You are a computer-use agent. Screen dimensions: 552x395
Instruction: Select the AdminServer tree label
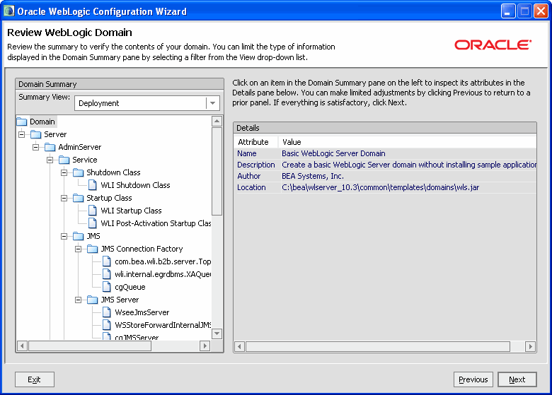(x=79, y=147)
